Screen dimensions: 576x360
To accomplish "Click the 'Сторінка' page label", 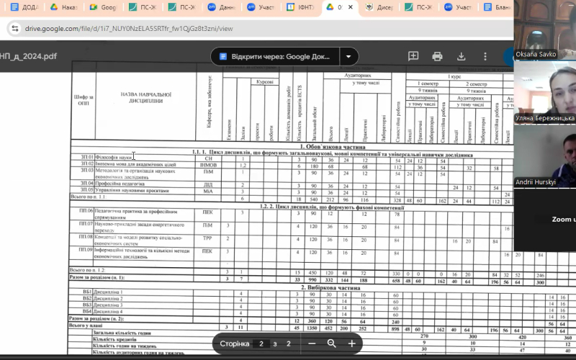I will 235,343.
